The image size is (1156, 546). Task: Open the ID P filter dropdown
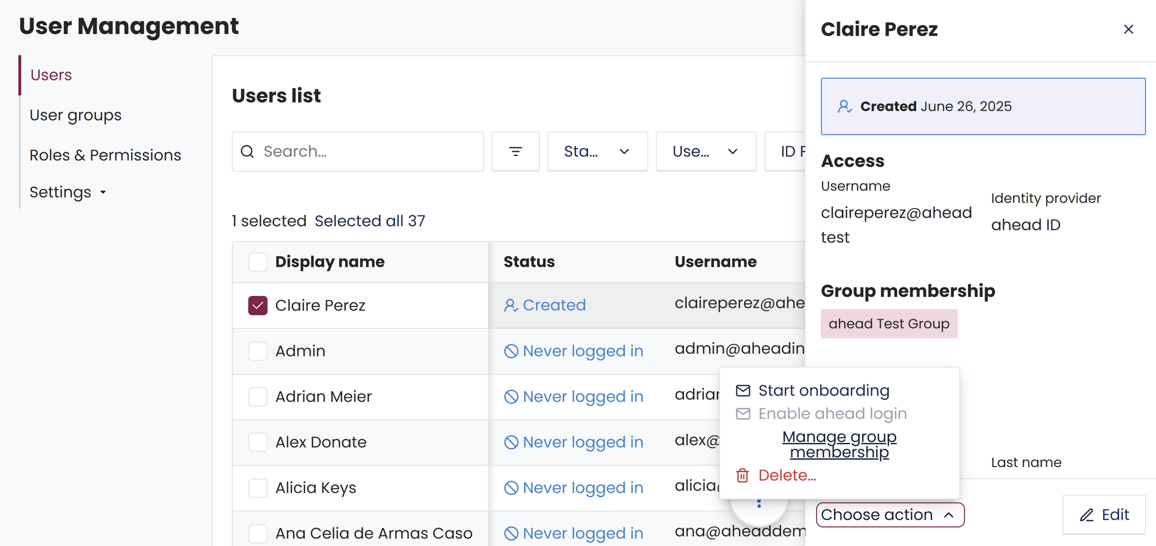point(785,152)
